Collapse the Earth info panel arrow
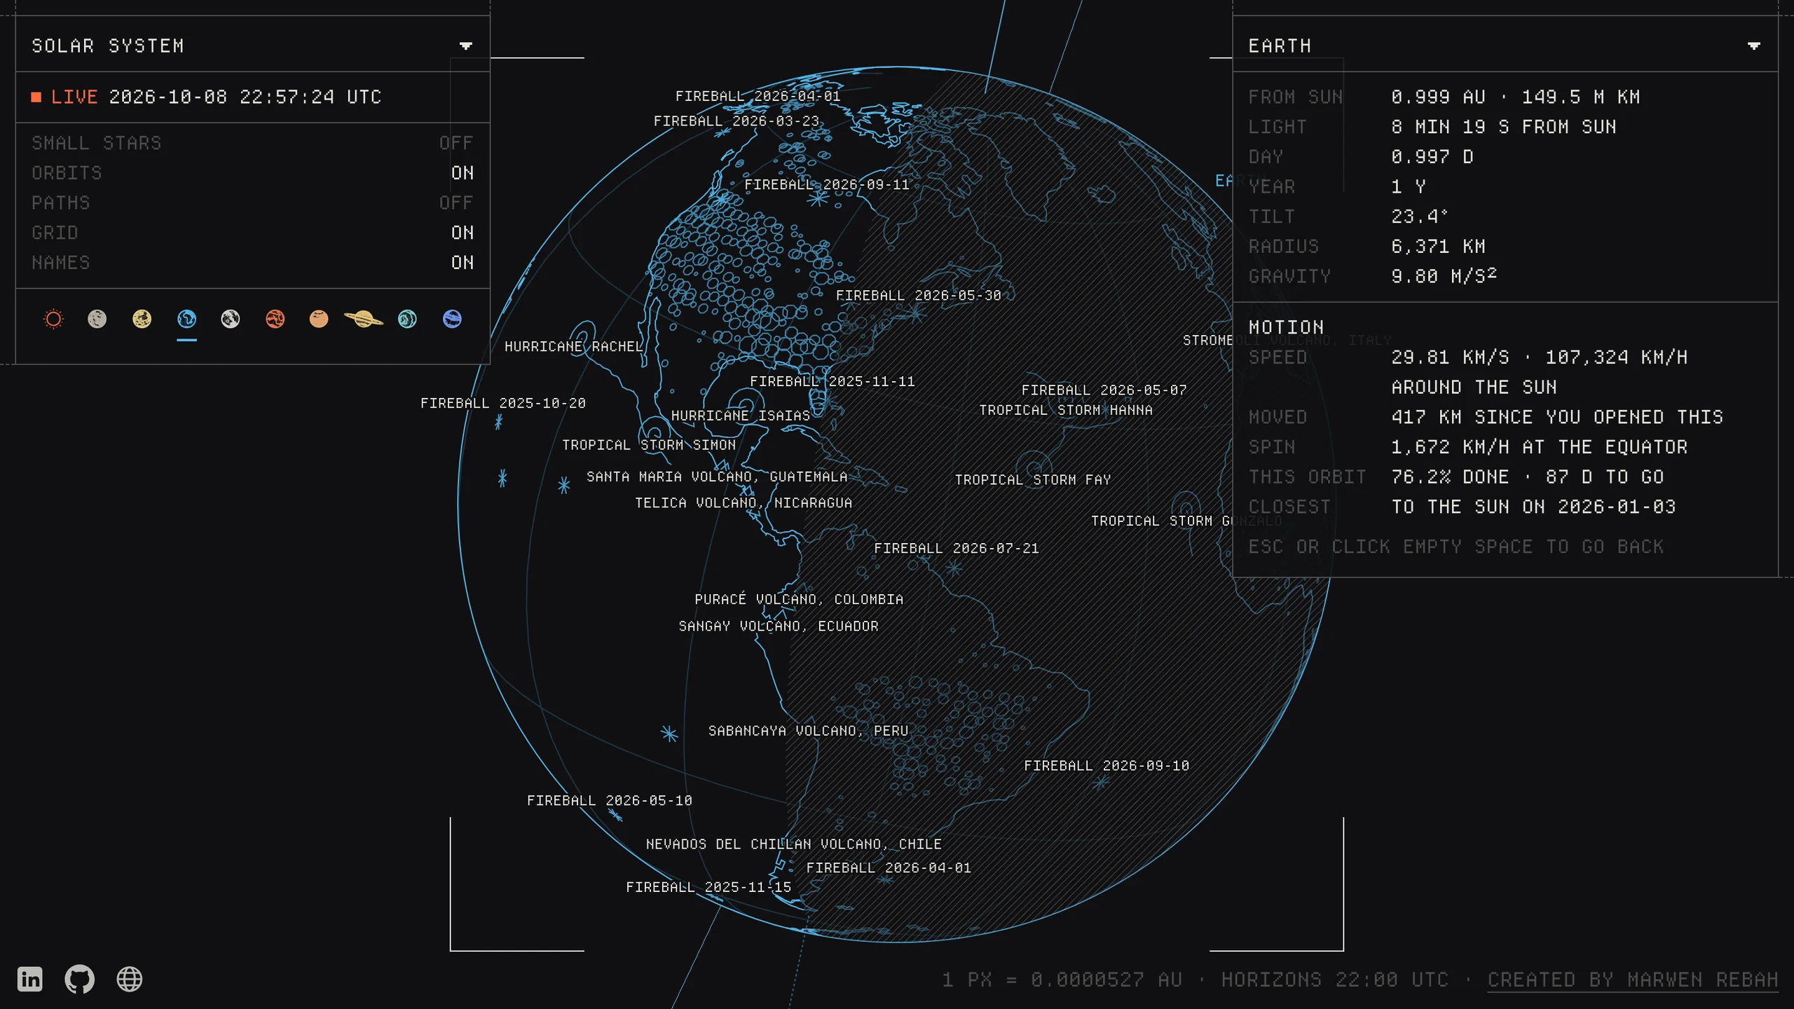Image resolution: width=1794 pixels, height=1009 pixels. tap(1753, 46)
